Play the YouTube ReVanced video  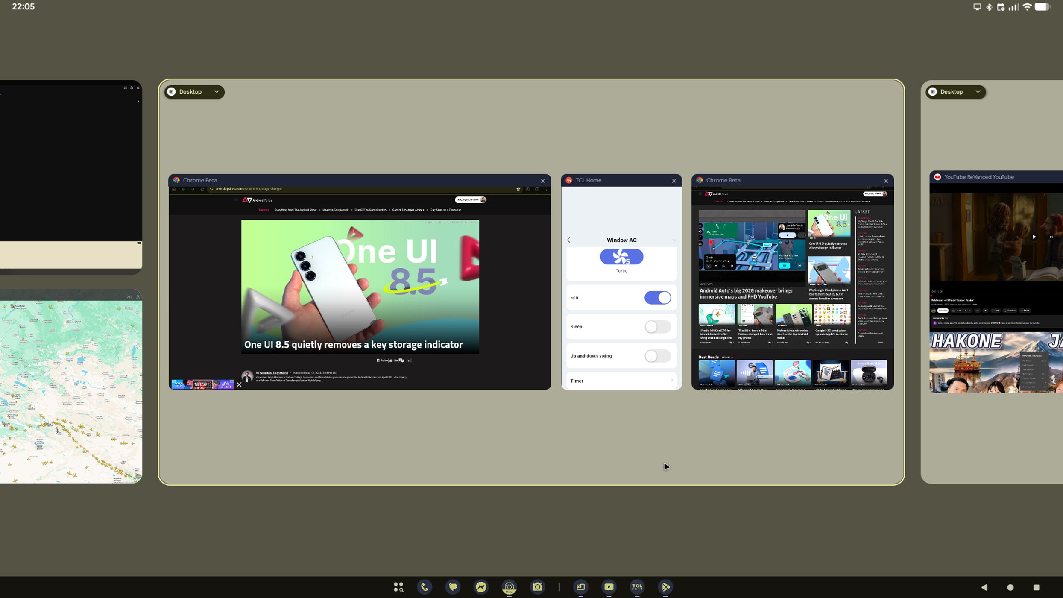pos(1034,237)
